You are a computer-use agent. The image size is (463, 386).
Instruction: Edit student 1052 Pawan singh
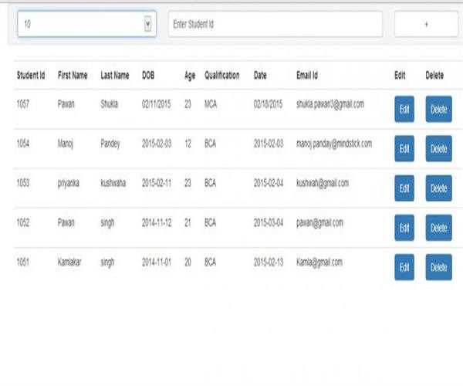[404, 228]
